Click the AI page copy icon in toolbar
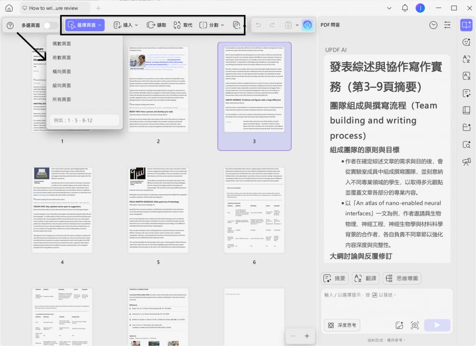The height and width of the screenshot is (346, 476). [x=237, y=25]
